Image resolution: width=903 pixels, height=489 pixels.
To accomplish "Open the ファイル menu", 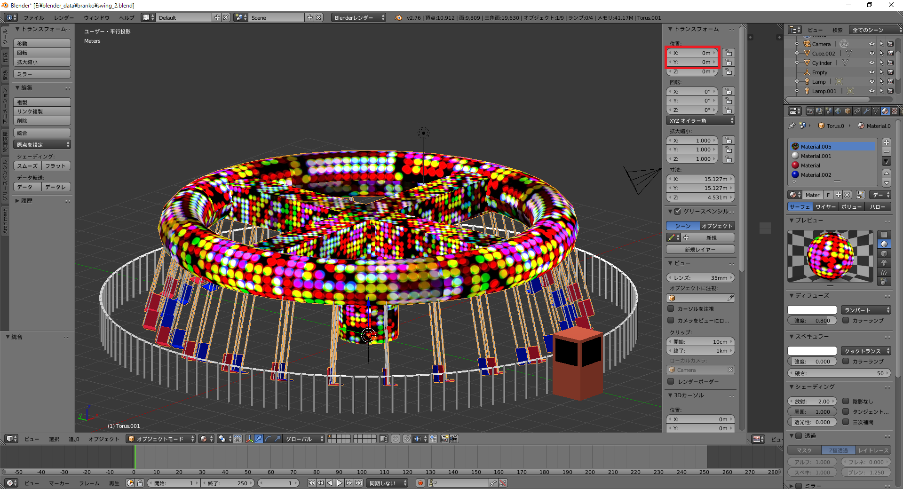I will pos(34,17).
